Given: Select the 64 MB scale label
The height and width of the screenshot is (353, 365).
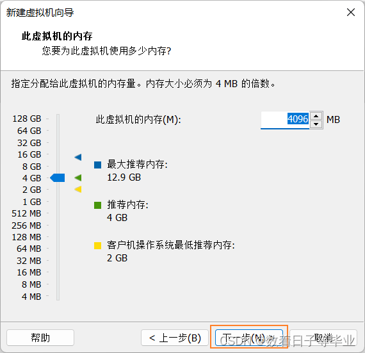Looking at the screenshot, I should [x=29, y=249].
